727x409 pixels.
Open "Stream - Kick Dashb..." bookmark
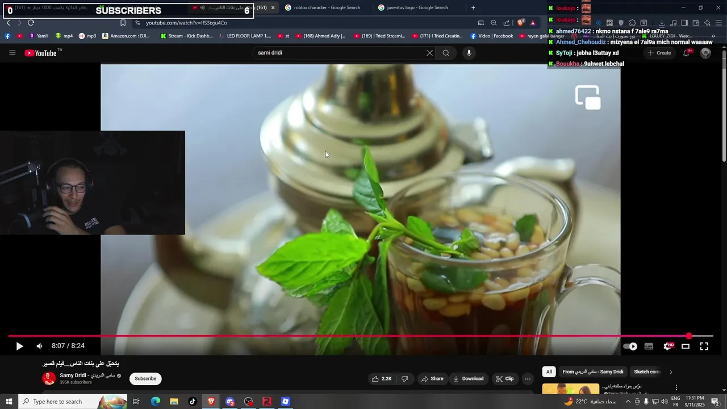186,36
